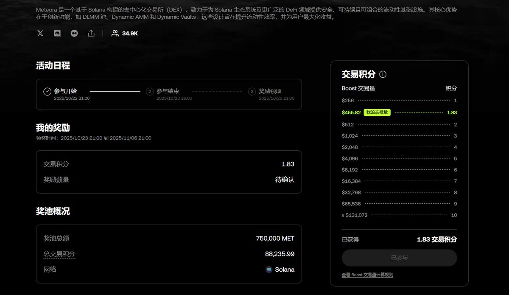Image resolution: width=509 pixels, height=295 pixels.
Task: Click the disabled 已参与 button
Action: [399, 258]
